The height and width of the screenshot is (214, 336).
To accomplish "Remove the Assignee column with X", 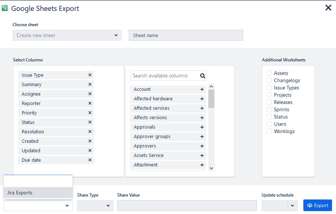I will tap(90, 94).
